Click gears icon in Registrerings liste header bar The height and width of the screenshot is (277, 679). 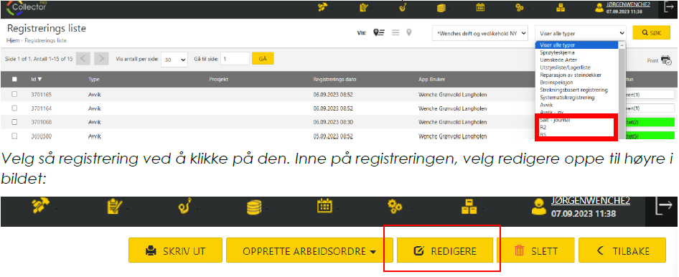tap(519, 7)
